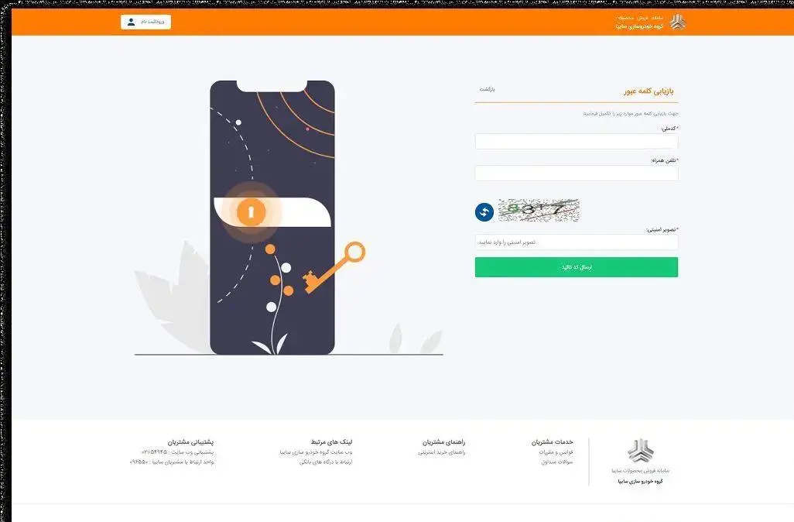Screen dimensions: 794x522
Task: Open the راهنمای خرید اینترنتی link
Action: pos(442,452)
